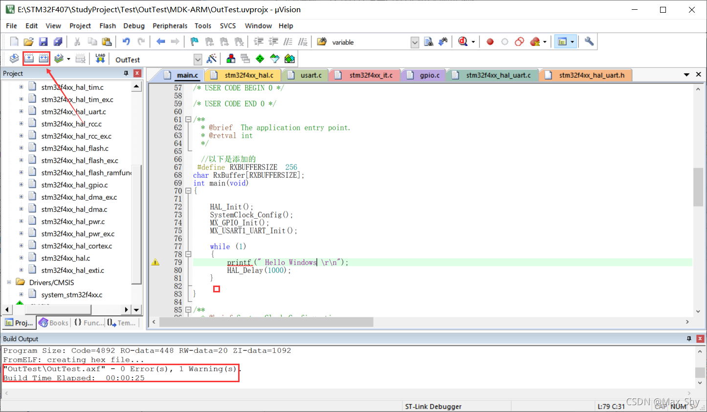
Task: Switch to the stm32f4xx_hal_uart.h tab
Action: click(x=586, y=75)
